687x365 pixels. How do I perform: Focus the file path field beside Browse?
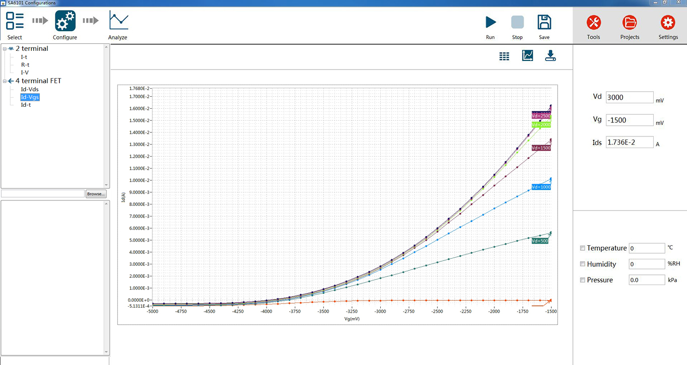point(43,194)
